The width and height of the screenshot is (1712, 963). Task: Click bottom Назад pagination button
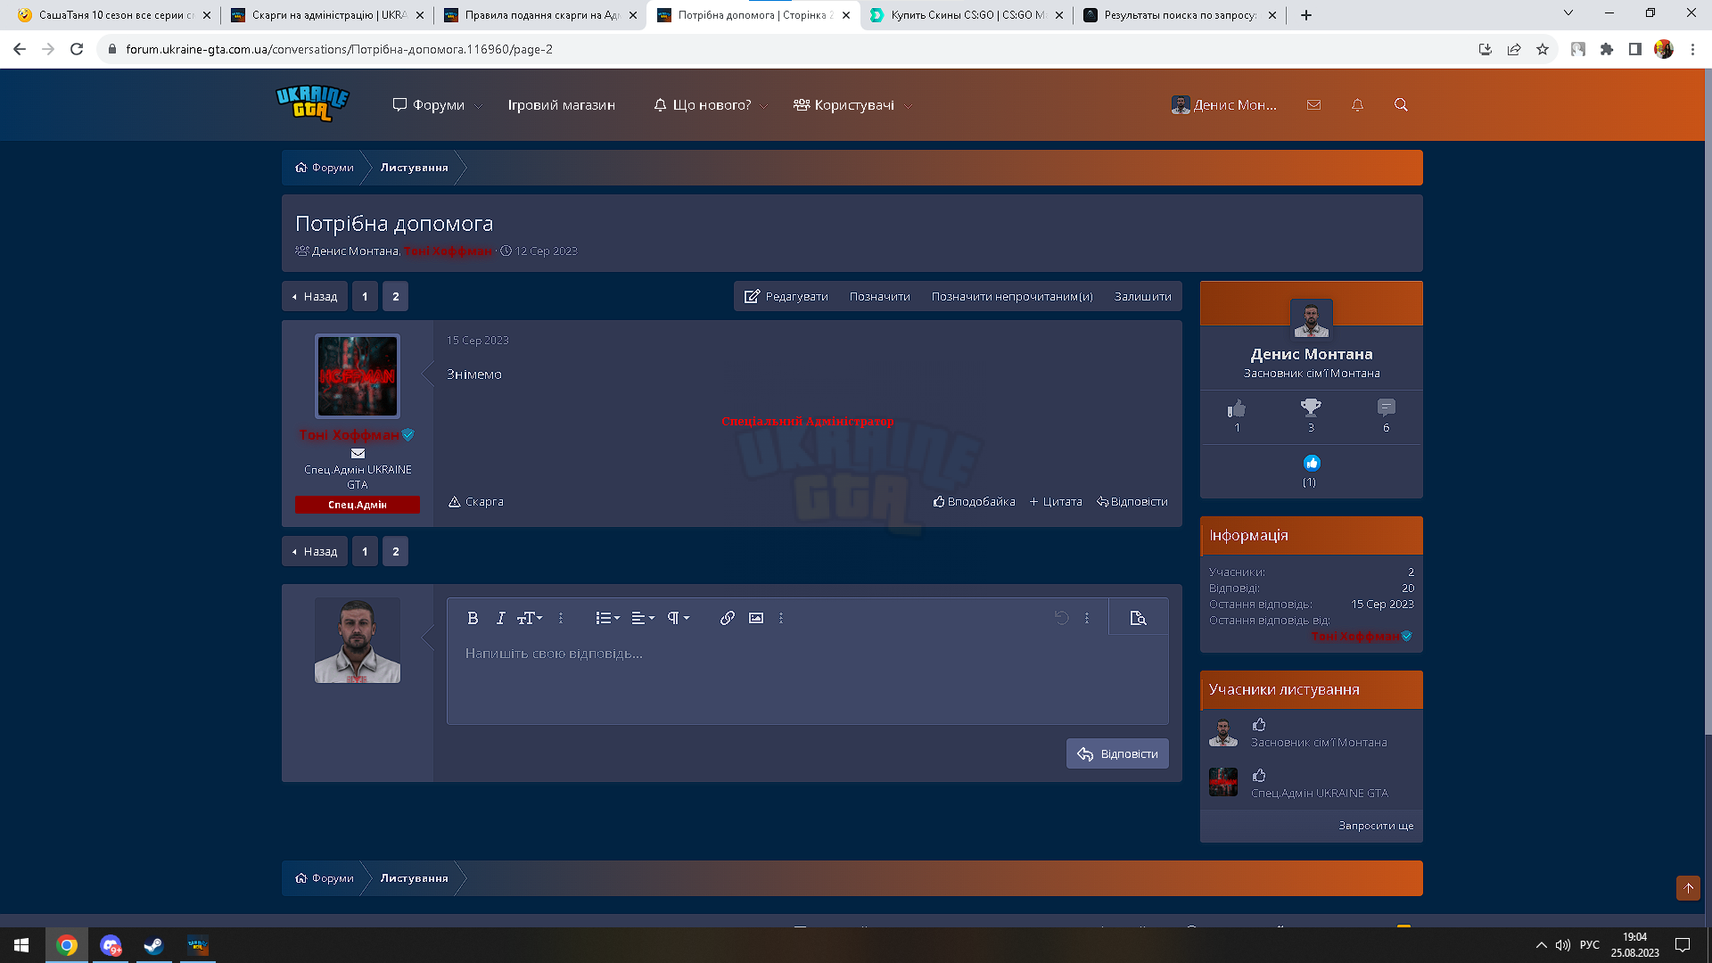tap(315, 552)
